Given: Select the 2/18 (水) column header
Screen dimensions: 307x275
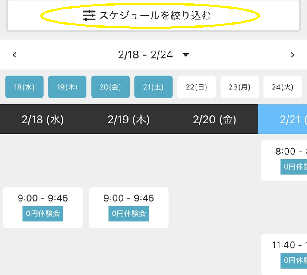Looking at the screenshot, I should pos(43,120).
